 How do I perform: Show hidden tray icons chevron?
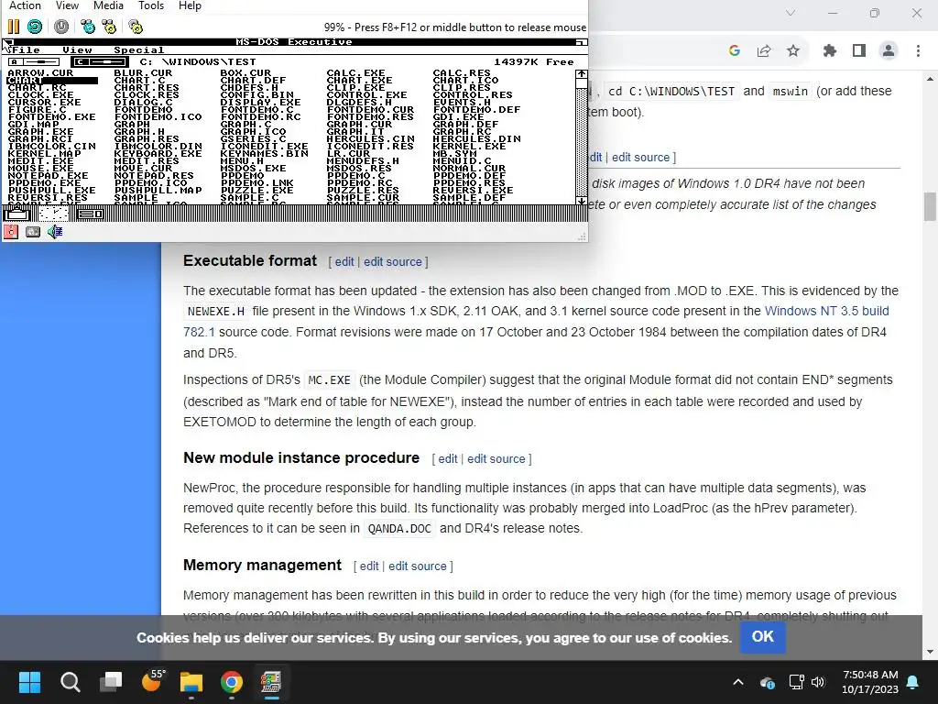pos(738,682)
